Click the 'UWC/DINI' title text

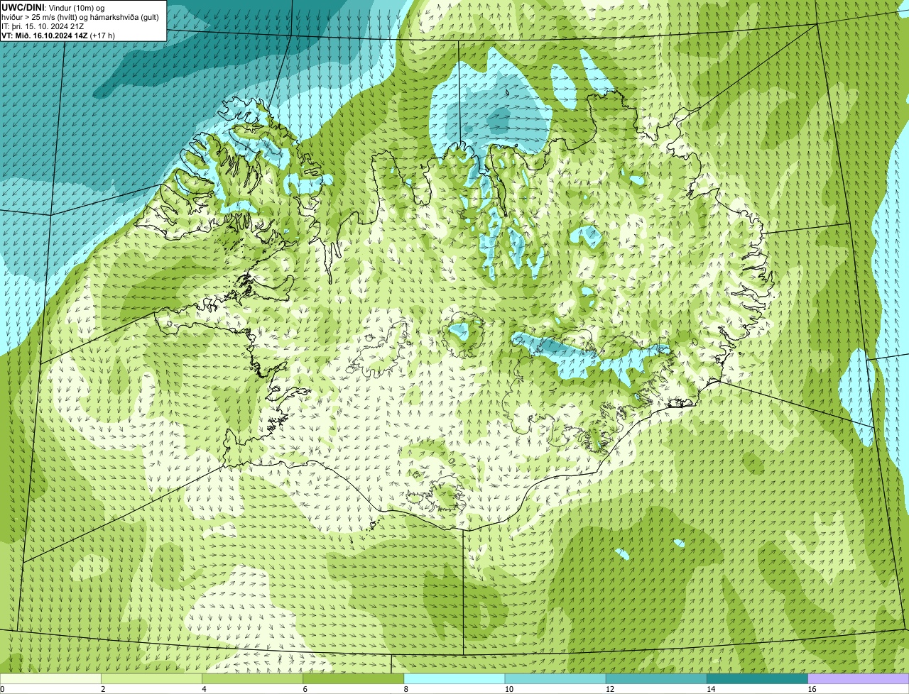[23, 7]
